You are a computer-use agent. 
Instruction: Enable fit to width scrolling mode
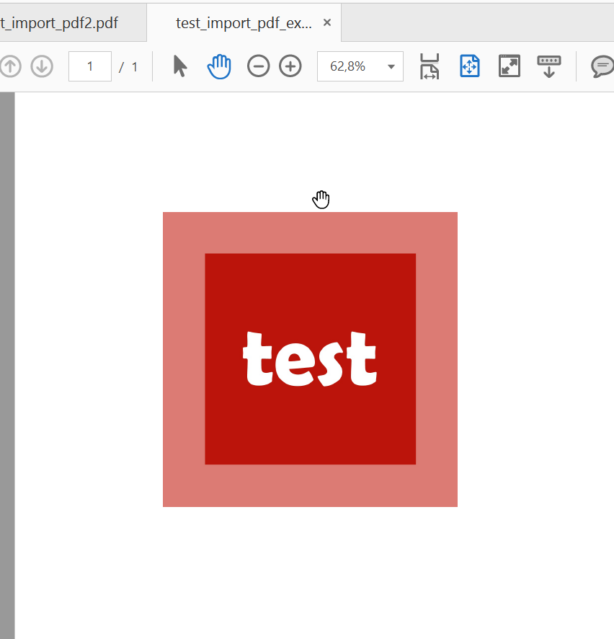[x=430, y=66]
